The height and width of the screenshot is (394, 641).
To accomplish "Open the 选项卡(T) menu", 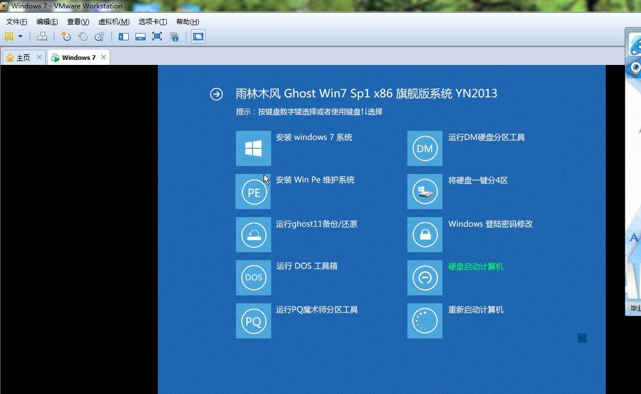I will click(152, 22).
